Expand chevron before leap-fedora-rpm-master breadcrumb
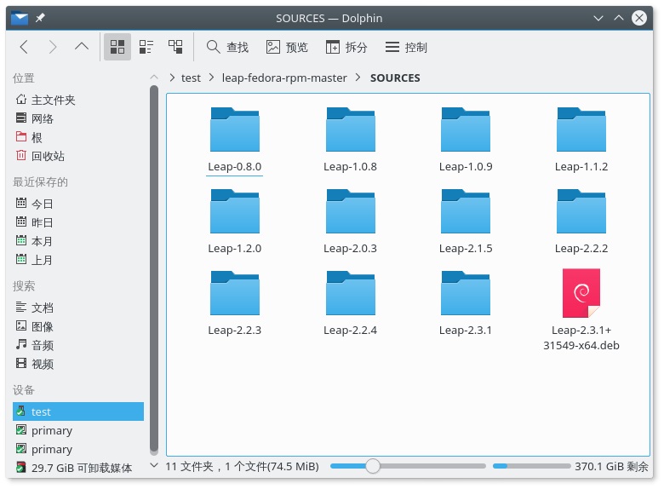 tap(212, 78)
